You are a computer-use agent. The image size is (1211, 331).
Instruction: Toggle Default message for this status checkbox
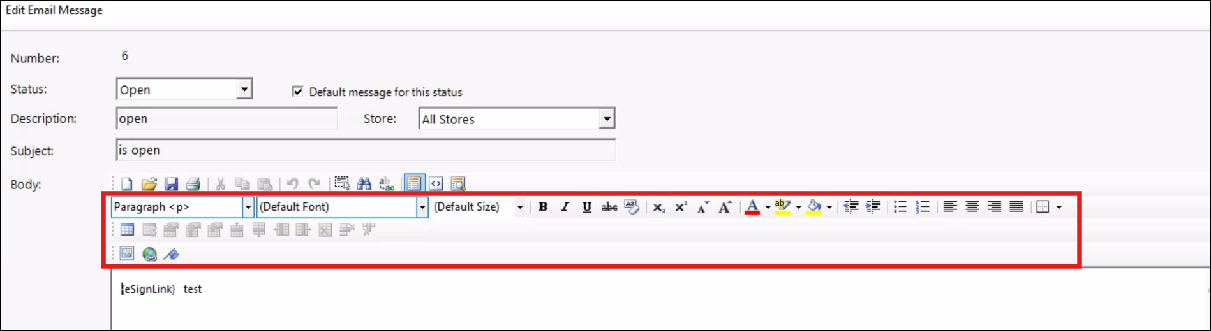tap(297, 92)
